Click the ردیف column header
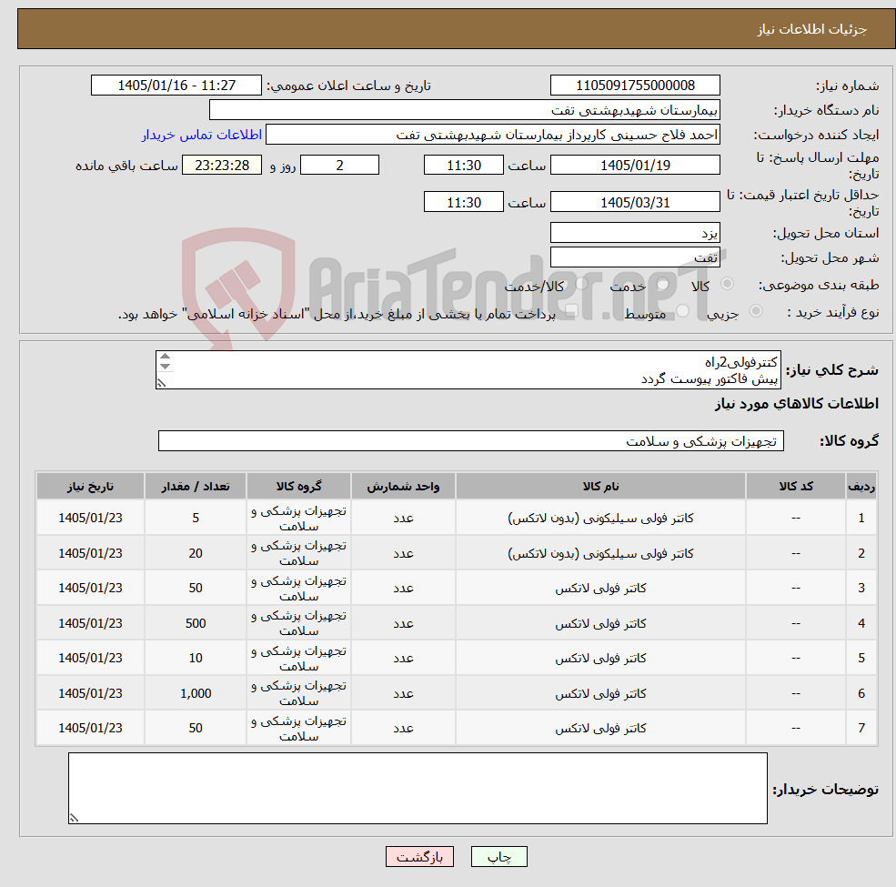The height and width of the screenshot is (887, 896). coord(861,487)
